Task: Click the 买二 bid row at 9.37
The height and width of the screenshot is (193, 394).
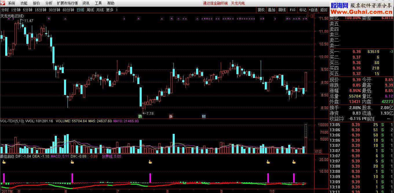Action: tap(361, 57)
